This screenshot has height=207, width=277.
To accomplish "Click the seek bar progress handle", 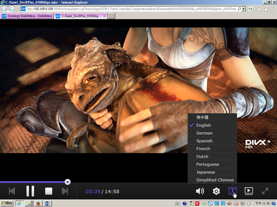I will coord(68,182).
